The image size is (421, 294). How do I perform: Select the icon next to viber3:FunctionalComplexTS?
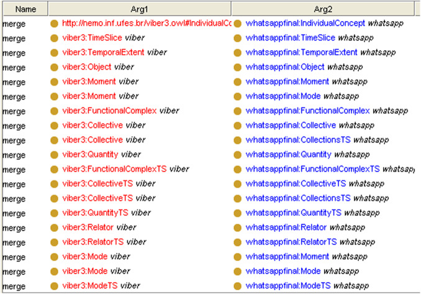pyautogui.click(x=55, y=169)
